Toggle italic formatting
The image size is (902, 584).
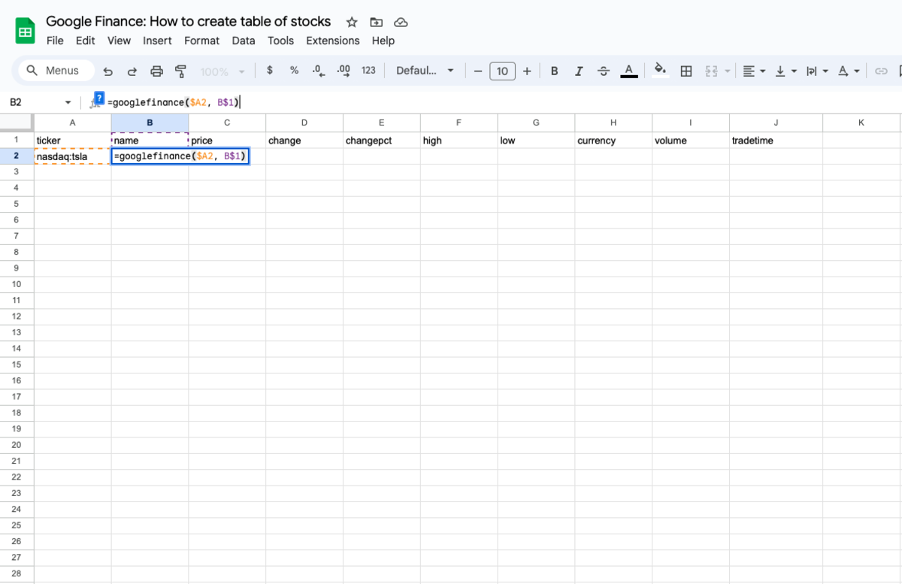coord(579,71)
